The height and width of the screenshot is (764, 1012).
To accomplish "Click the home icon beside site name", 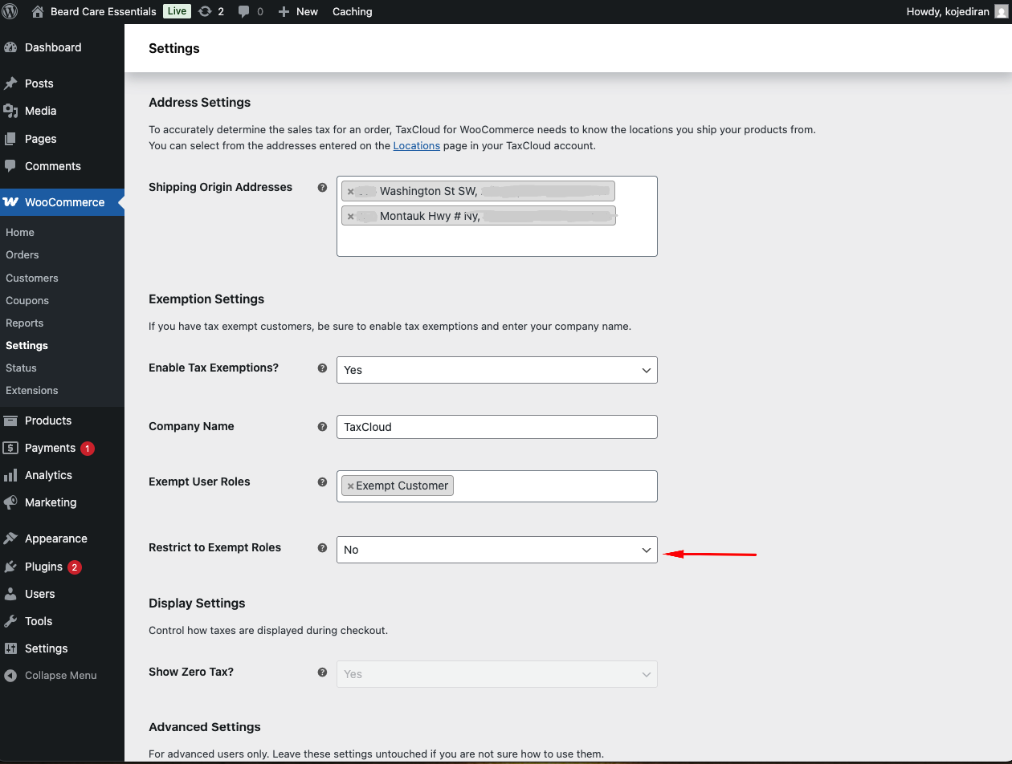I will pyautogui.click(x=38, y=11).
